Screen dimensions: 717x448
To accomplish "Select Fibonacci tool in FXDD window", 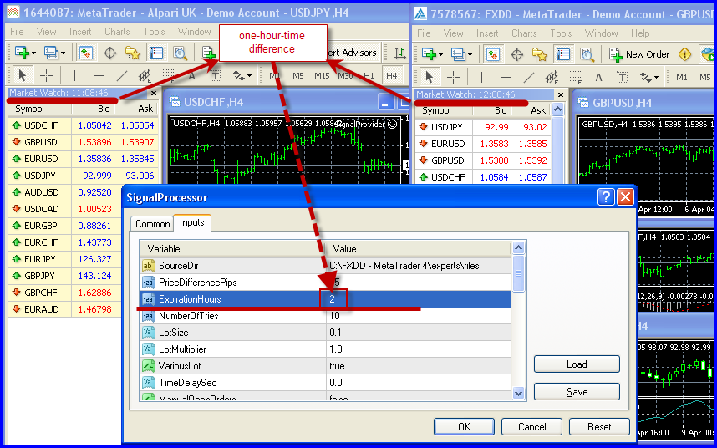I will (575, 77).
